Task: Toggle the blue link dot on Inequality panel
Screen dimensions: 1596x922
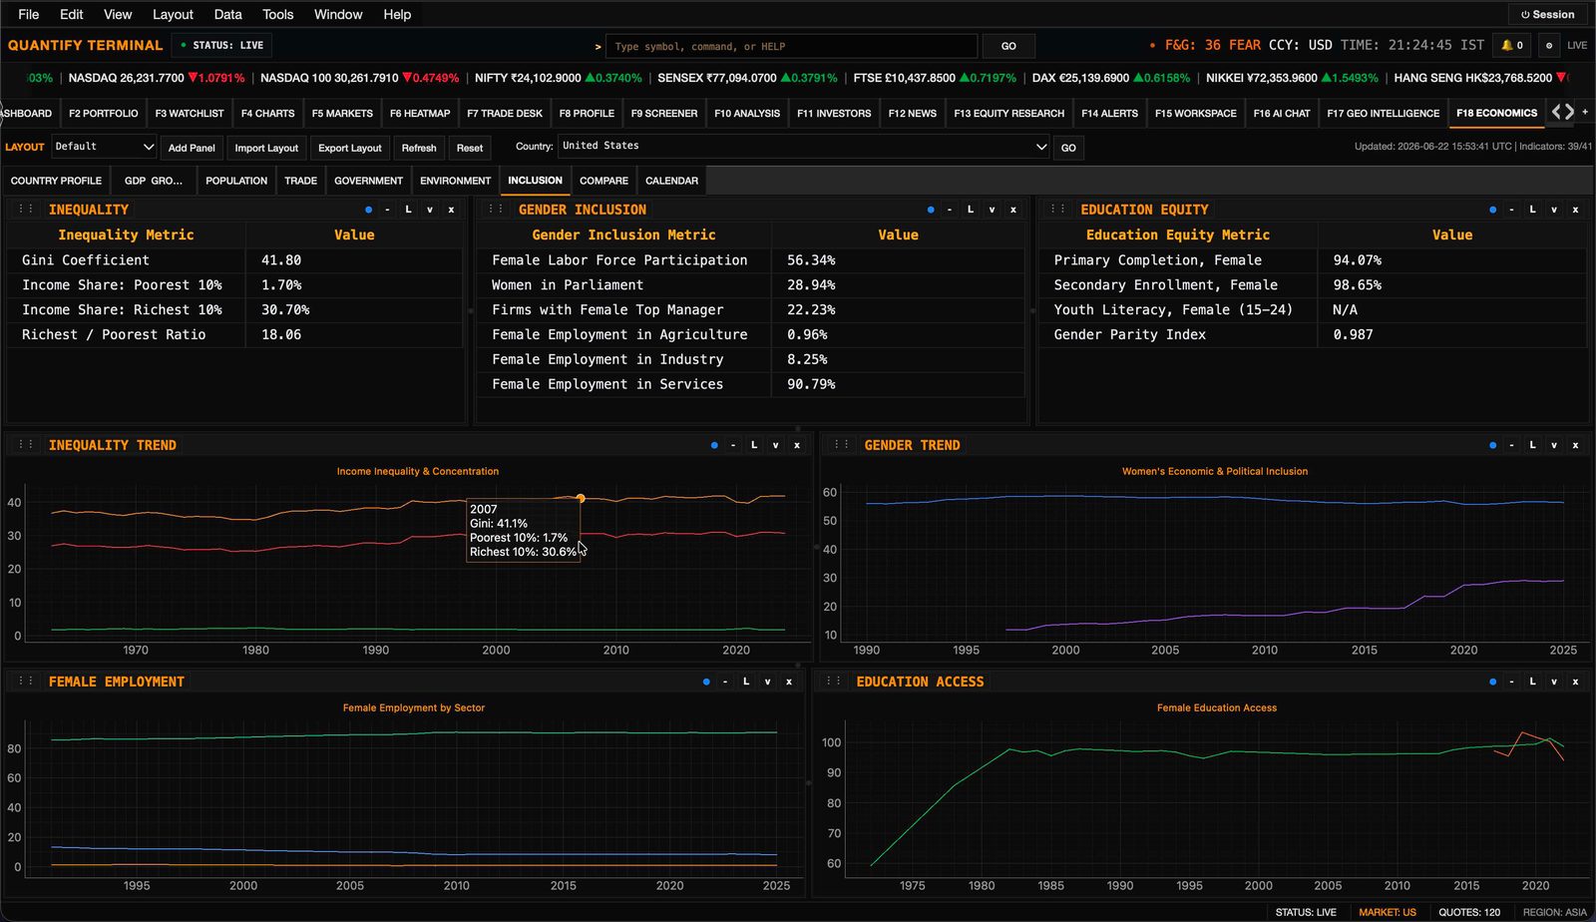Action: pos(368,210)
